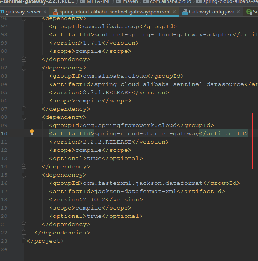Click the closing </dependencies> tag
Viewport: 258px width, 261px height.
pos(62,232)
